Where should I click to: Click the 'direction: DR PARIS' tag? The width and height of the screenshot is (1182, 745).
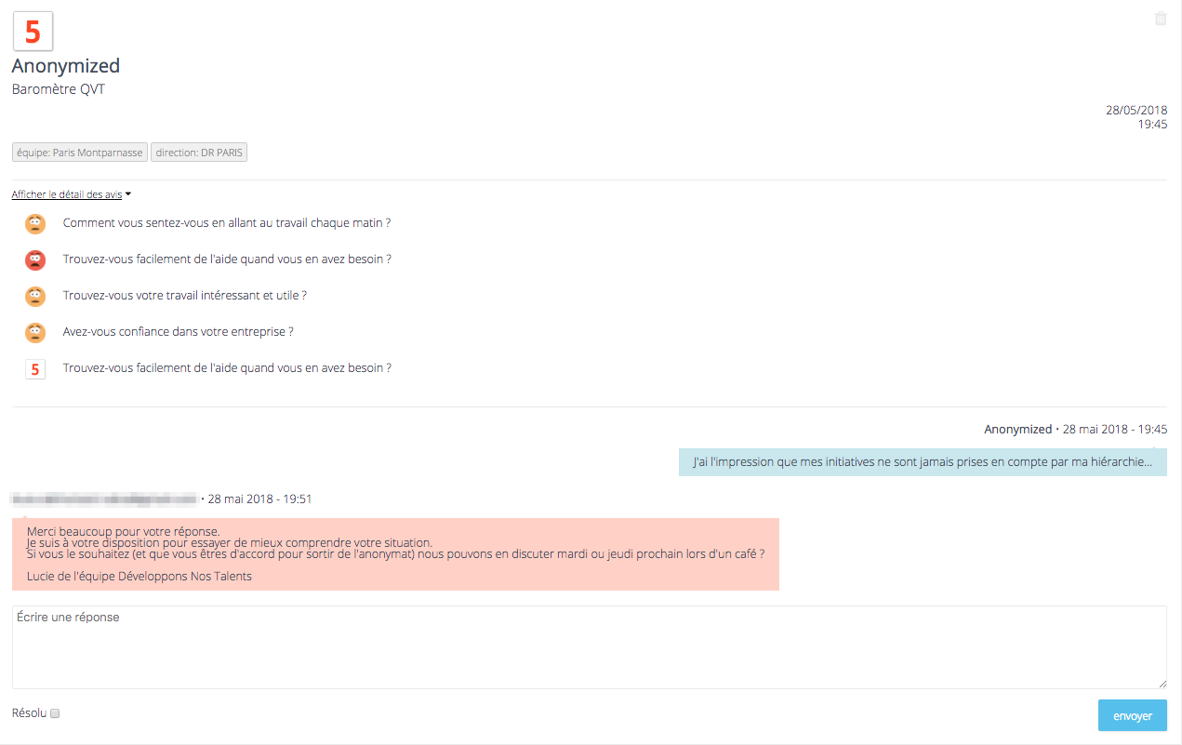point(199,153)
